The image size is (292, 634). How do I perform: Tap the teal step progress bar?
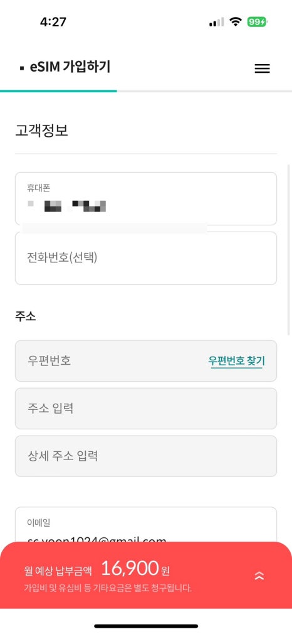pos(58,91)
